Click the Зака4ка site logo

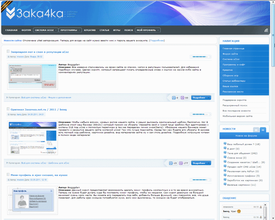(x=34, y=13)
